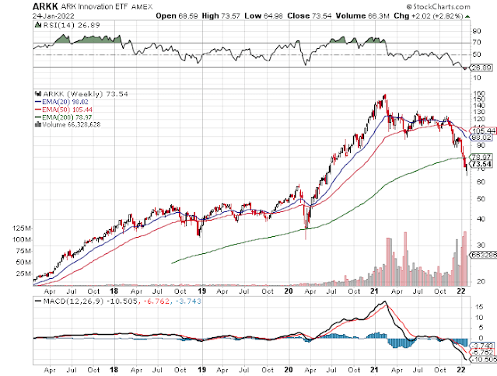The image size is (497, 376).
Task: Click the 26.89 value tag on RSI axis
Action: click(x=481, y=68)
